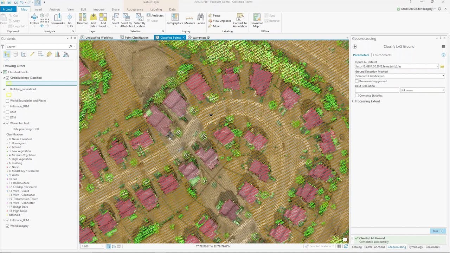
Task: Uncheck the CircleBuildings_Classified layer
Action: [7, 78]
